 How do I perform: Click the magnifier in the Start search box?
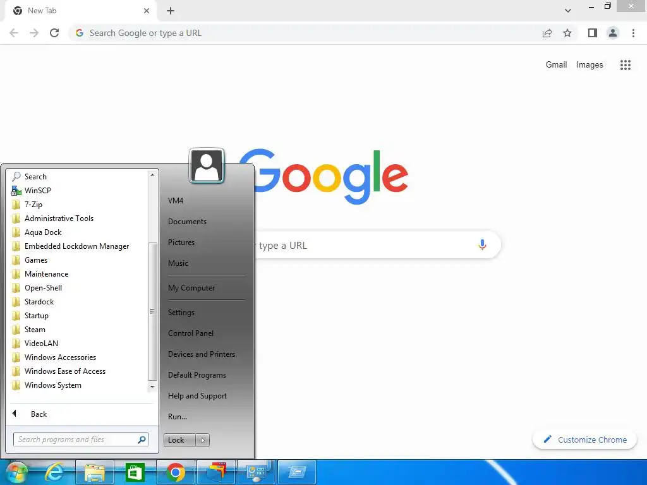pyautogui.click(x=142, y=440)
